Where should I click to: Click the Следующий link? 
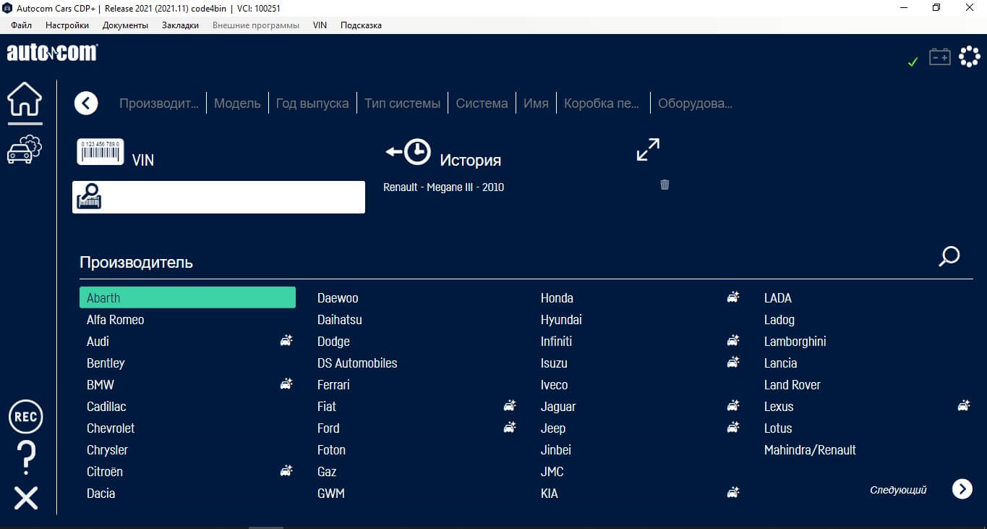pos(898,490)
